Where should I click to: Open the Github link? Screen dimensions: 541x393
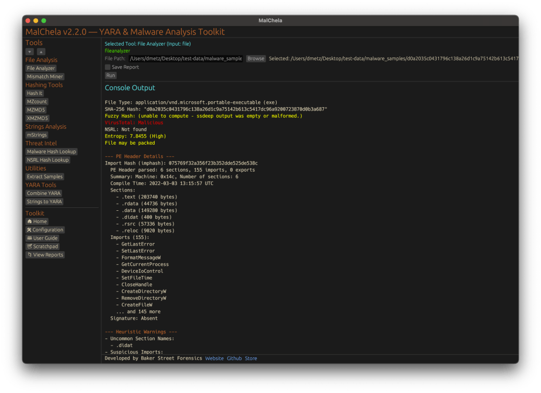(x=234, y=358)
